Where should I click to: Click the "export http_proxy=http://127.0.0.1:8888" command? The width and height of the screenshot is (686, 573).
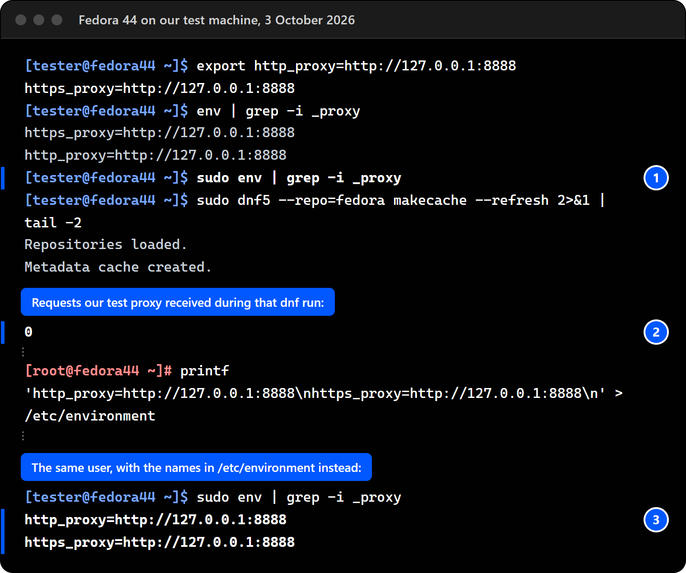(x=357, y=66)
